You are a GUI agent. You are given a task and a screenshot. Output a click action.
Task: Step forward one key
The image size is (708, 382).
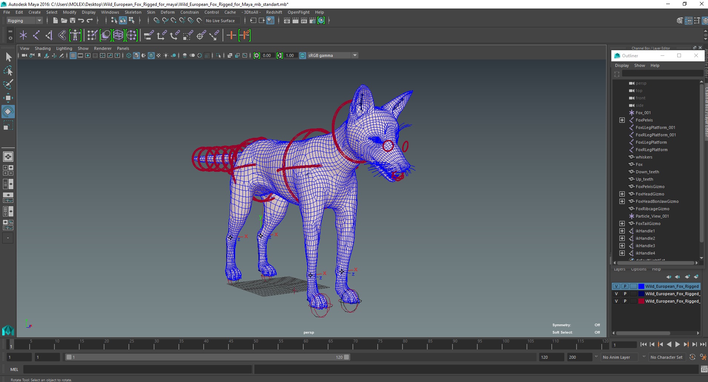686,344
